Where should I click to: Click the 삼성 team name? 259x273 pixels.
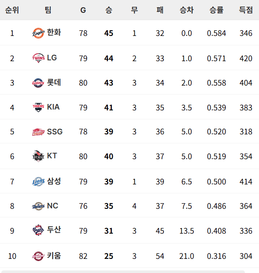point(54,181)
